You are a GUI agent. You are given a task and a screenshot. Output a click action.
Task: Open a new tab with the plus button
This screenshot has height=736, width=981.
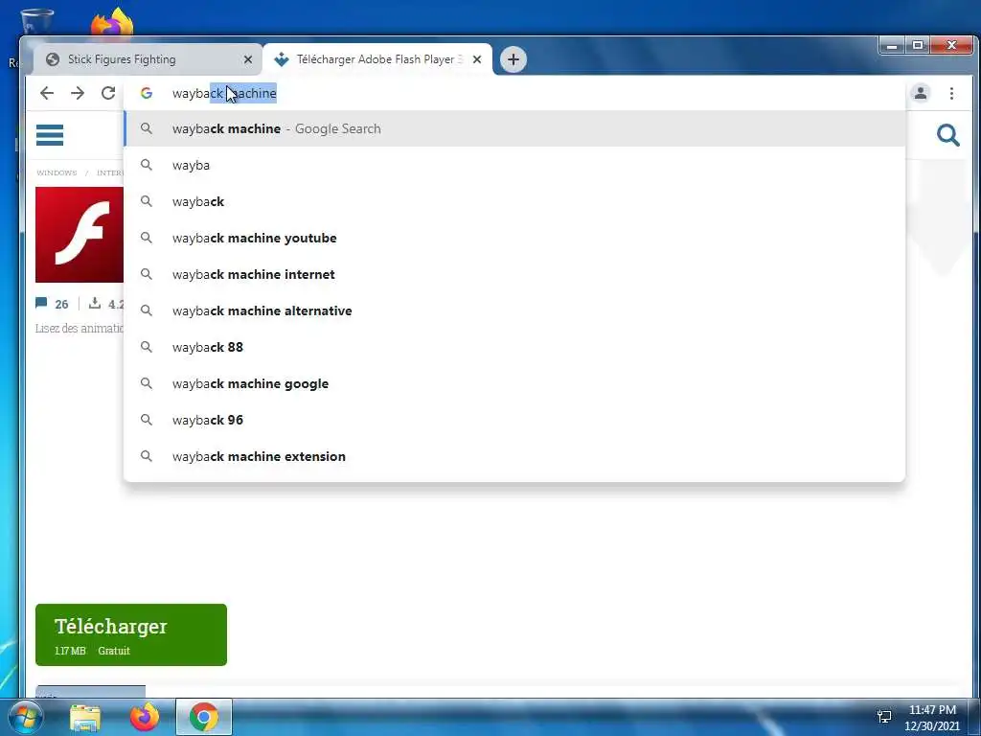(513, 59)
